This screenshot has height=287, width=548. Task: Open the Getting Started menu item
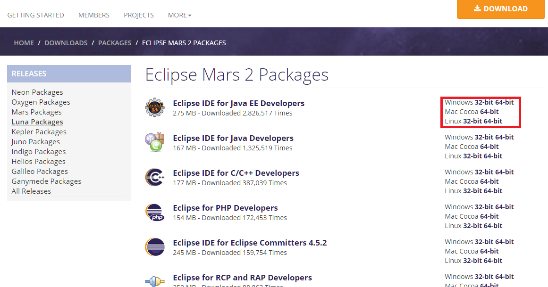coord(36,15)
